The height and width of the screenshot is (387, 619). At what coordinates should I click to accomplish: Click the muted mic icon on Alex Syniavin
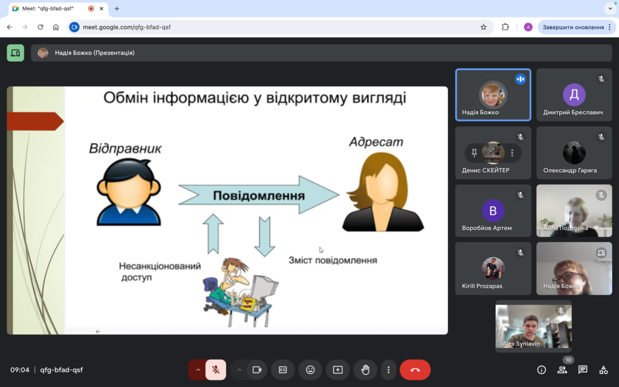560,311
